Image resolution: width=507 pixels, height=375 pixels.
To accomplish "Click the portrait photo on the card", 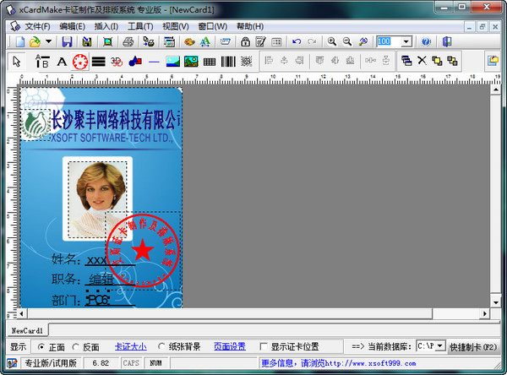I will [97, 200].
